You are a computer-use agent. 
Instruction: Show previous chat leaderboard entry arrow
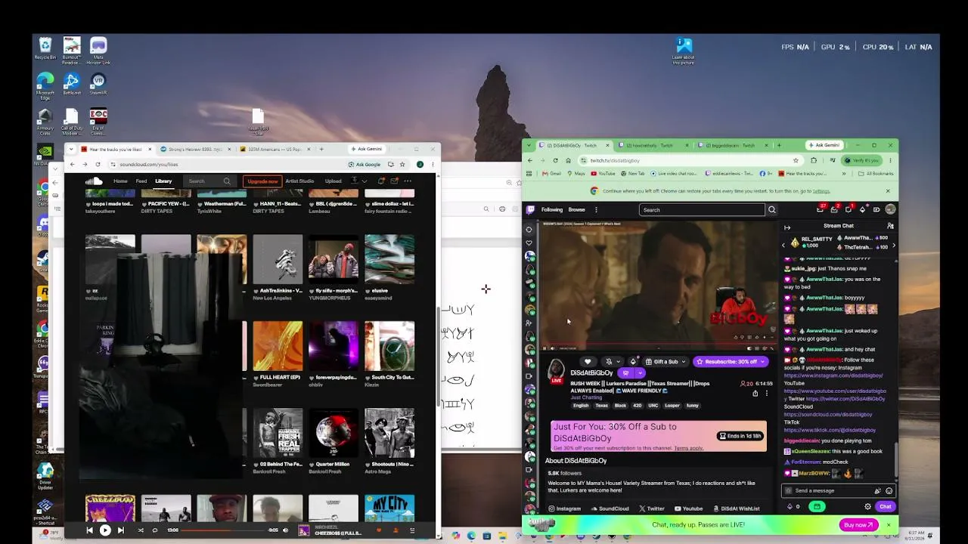783,246
